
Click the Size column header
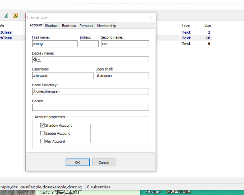[x=207, y=25]
